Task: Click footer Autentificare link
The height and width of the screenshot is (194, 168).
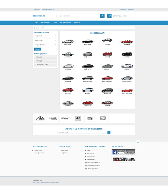Action: (x=64, y=150)
